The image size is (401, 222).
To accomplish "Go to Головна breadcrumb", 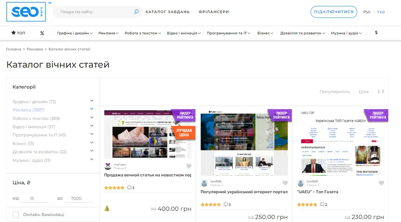I will 13,49.
